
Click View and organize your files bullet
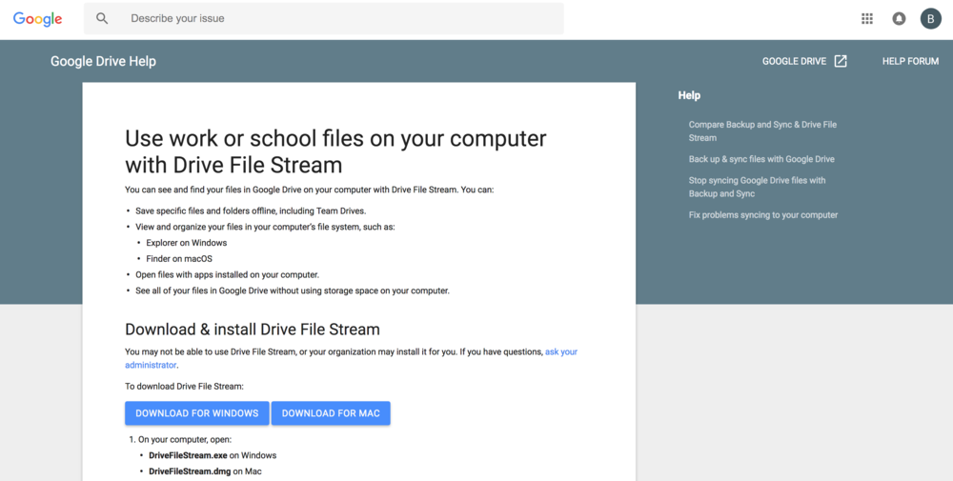[265, 227]
